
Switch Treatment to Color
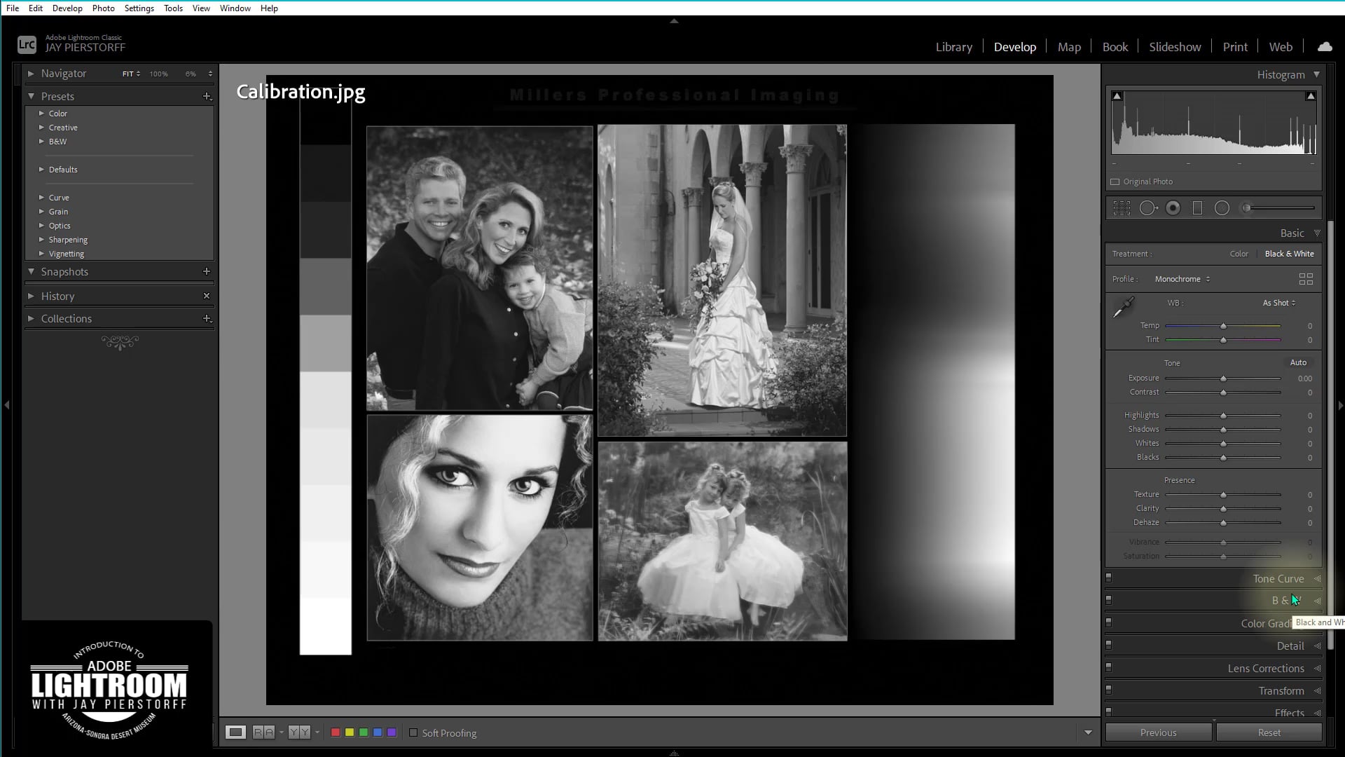(x=1239, y=253)
